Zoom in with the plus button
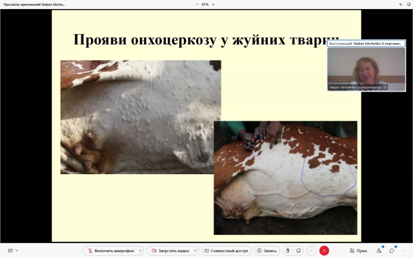The width and height of the screenshot is (413, 258). point(213,5)
